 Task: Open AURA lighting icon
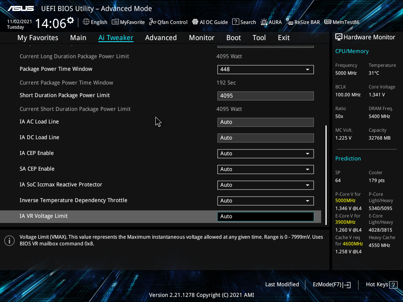264,22
